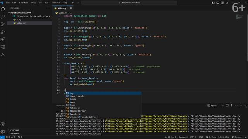Change line endings via CRLF status item
Screen dimensions: 248x139
pyautogui.click(x=201, y=137)
